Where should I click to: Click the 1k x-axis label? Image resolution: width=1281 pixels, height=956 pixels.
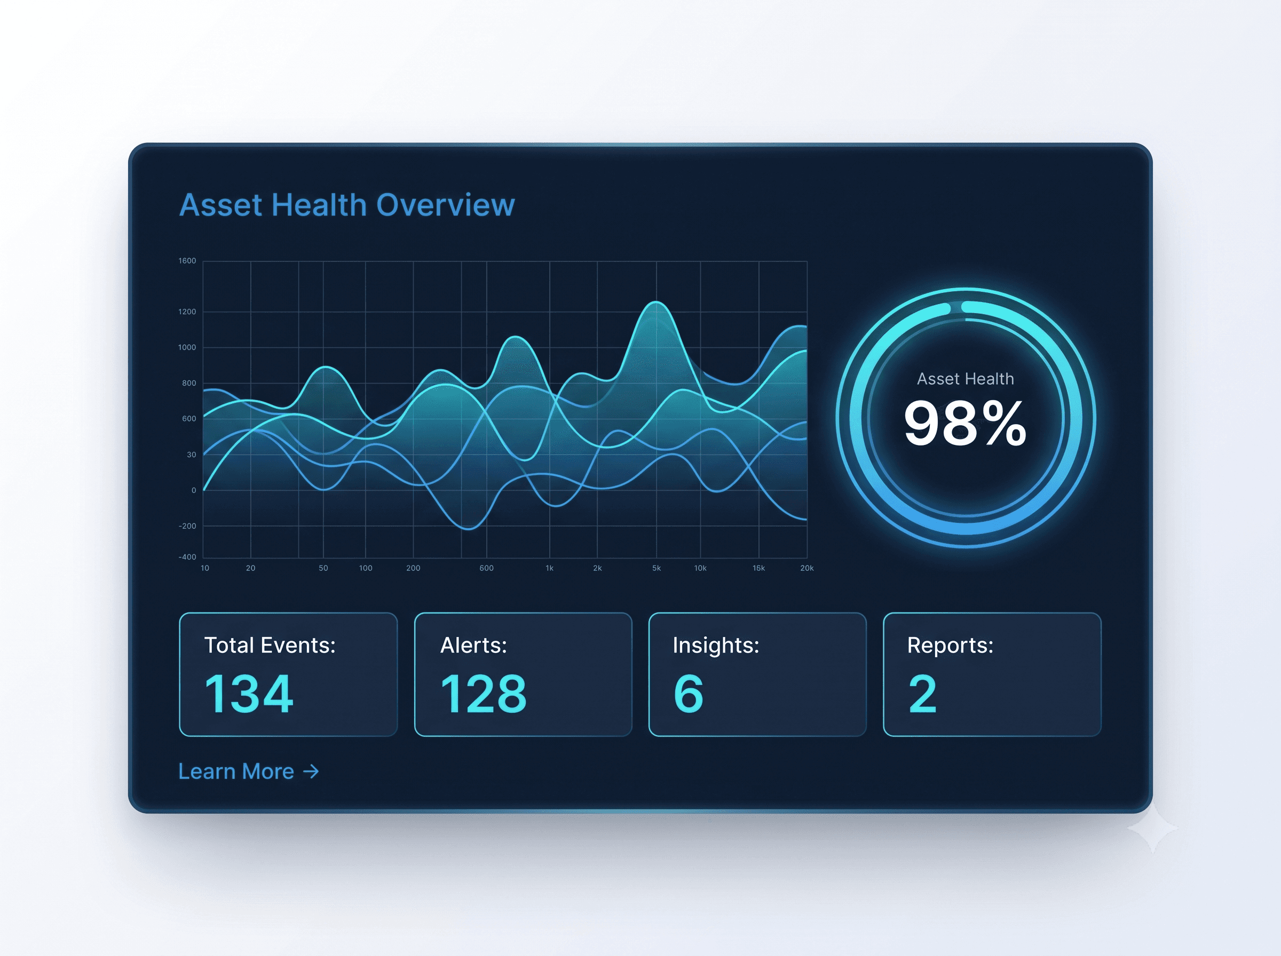549,568
